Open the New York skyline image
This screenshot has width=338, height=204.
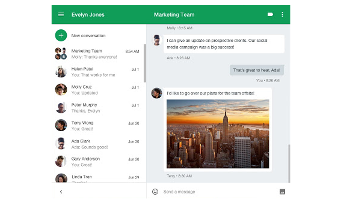click(x=218, y=134)
